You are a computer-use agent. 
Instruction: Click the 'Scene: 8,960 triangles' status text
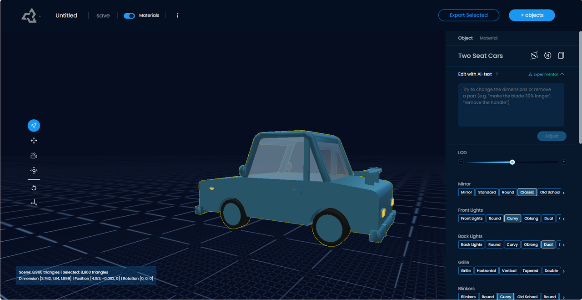tap(39, 272)
